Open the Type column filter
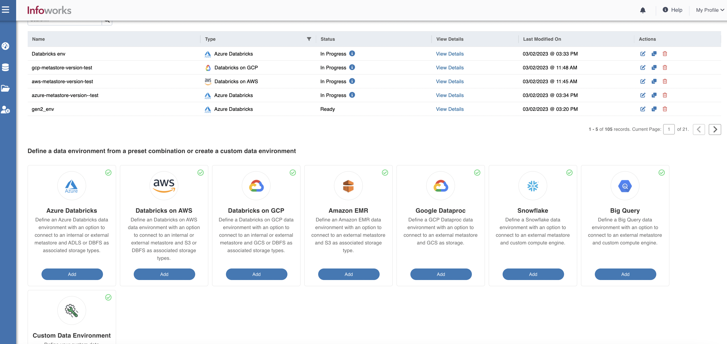Image resolution: width=727 pixels, height=344 pixels. coord(309,39)
